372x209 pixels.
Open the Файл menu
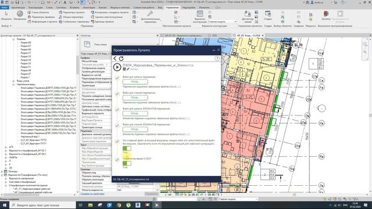tap(5, 8)
